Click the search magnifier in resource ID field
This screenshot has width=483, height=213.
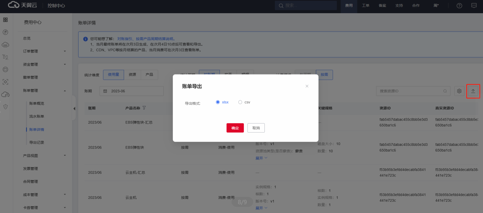coord(445,91)
